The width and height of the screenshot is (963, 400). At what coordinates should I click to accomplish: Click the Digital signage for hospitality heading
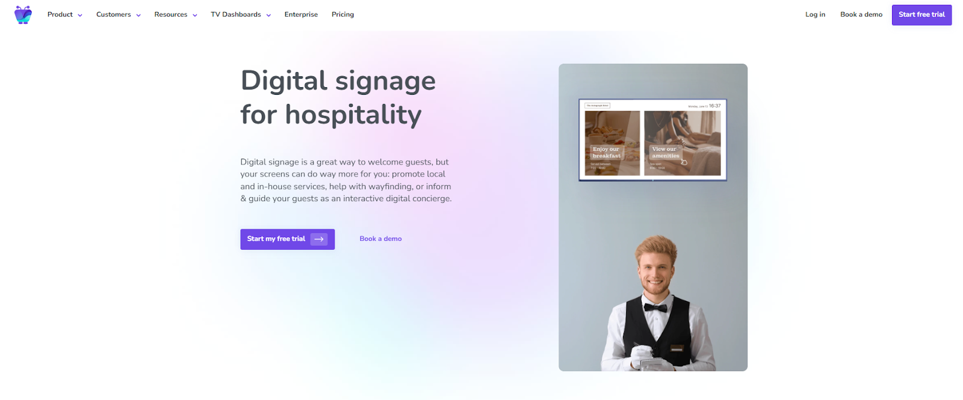(338, 97)
